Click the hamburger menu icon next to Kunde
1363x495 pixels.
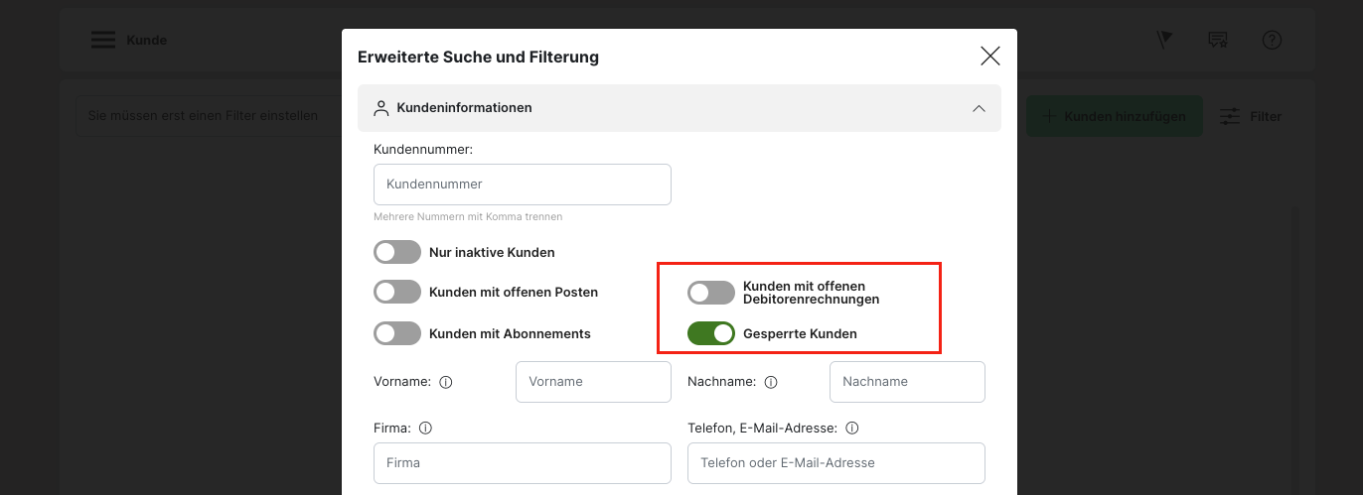103,40
